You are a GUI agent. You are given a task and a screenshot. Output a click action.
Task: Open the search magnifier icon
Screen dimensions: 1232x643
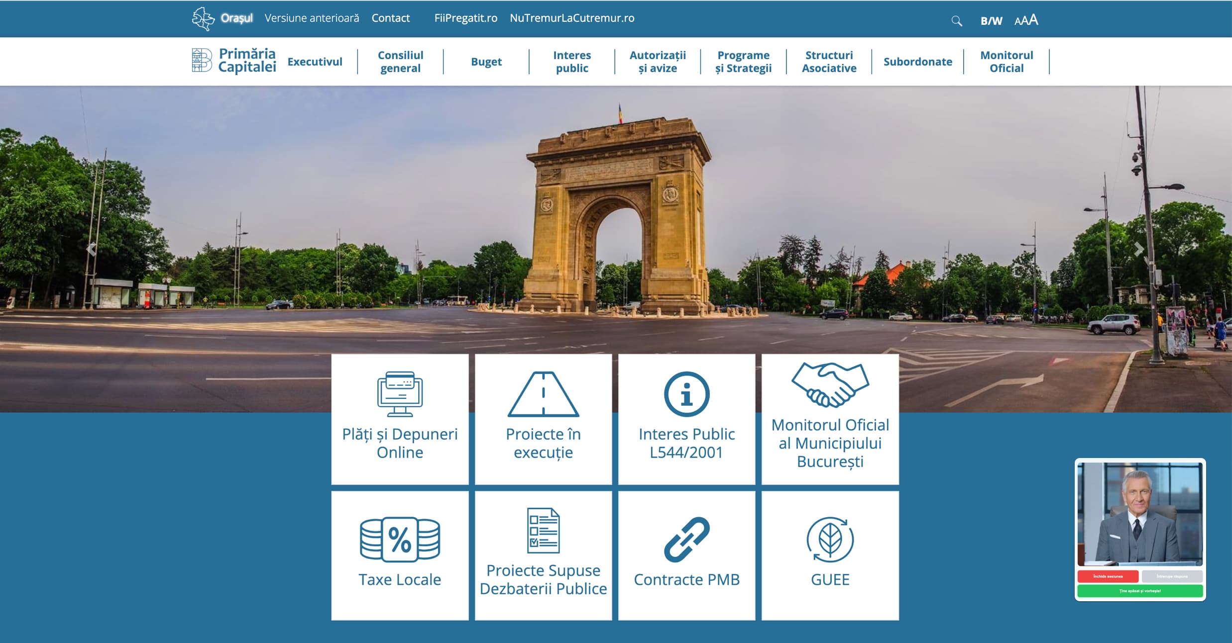click(957, 21)
